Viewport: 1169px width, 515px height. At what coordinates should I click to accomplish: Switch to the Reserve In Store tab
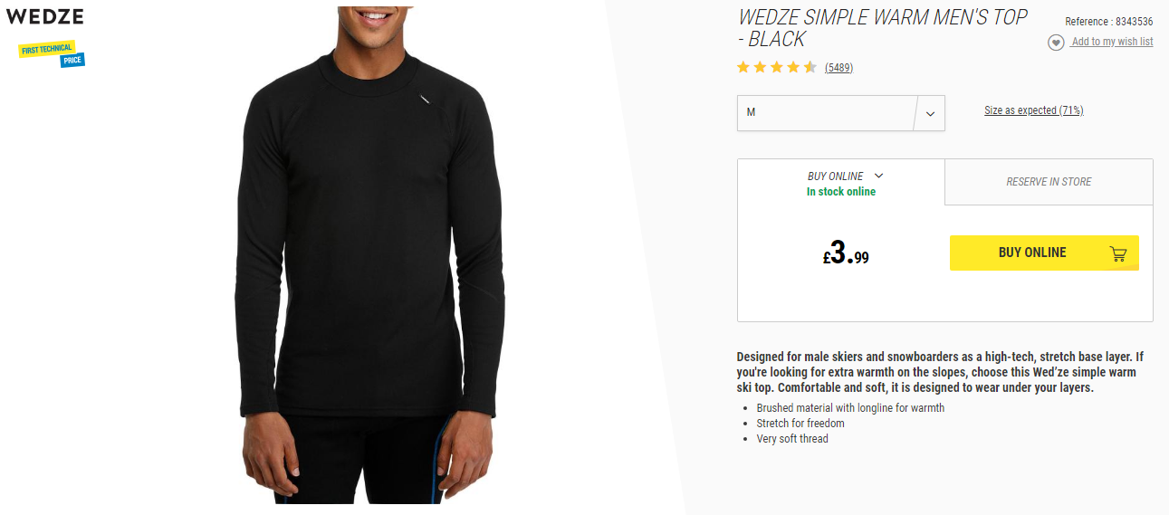pos(1049,182)
